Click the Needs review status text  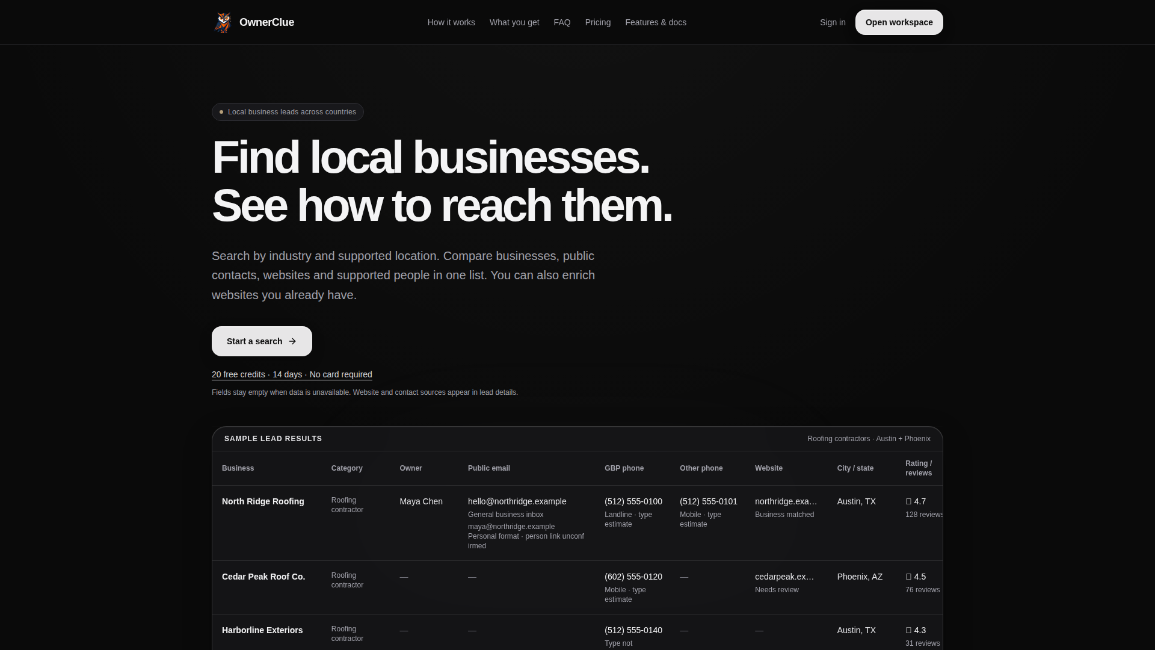point(777,590)
